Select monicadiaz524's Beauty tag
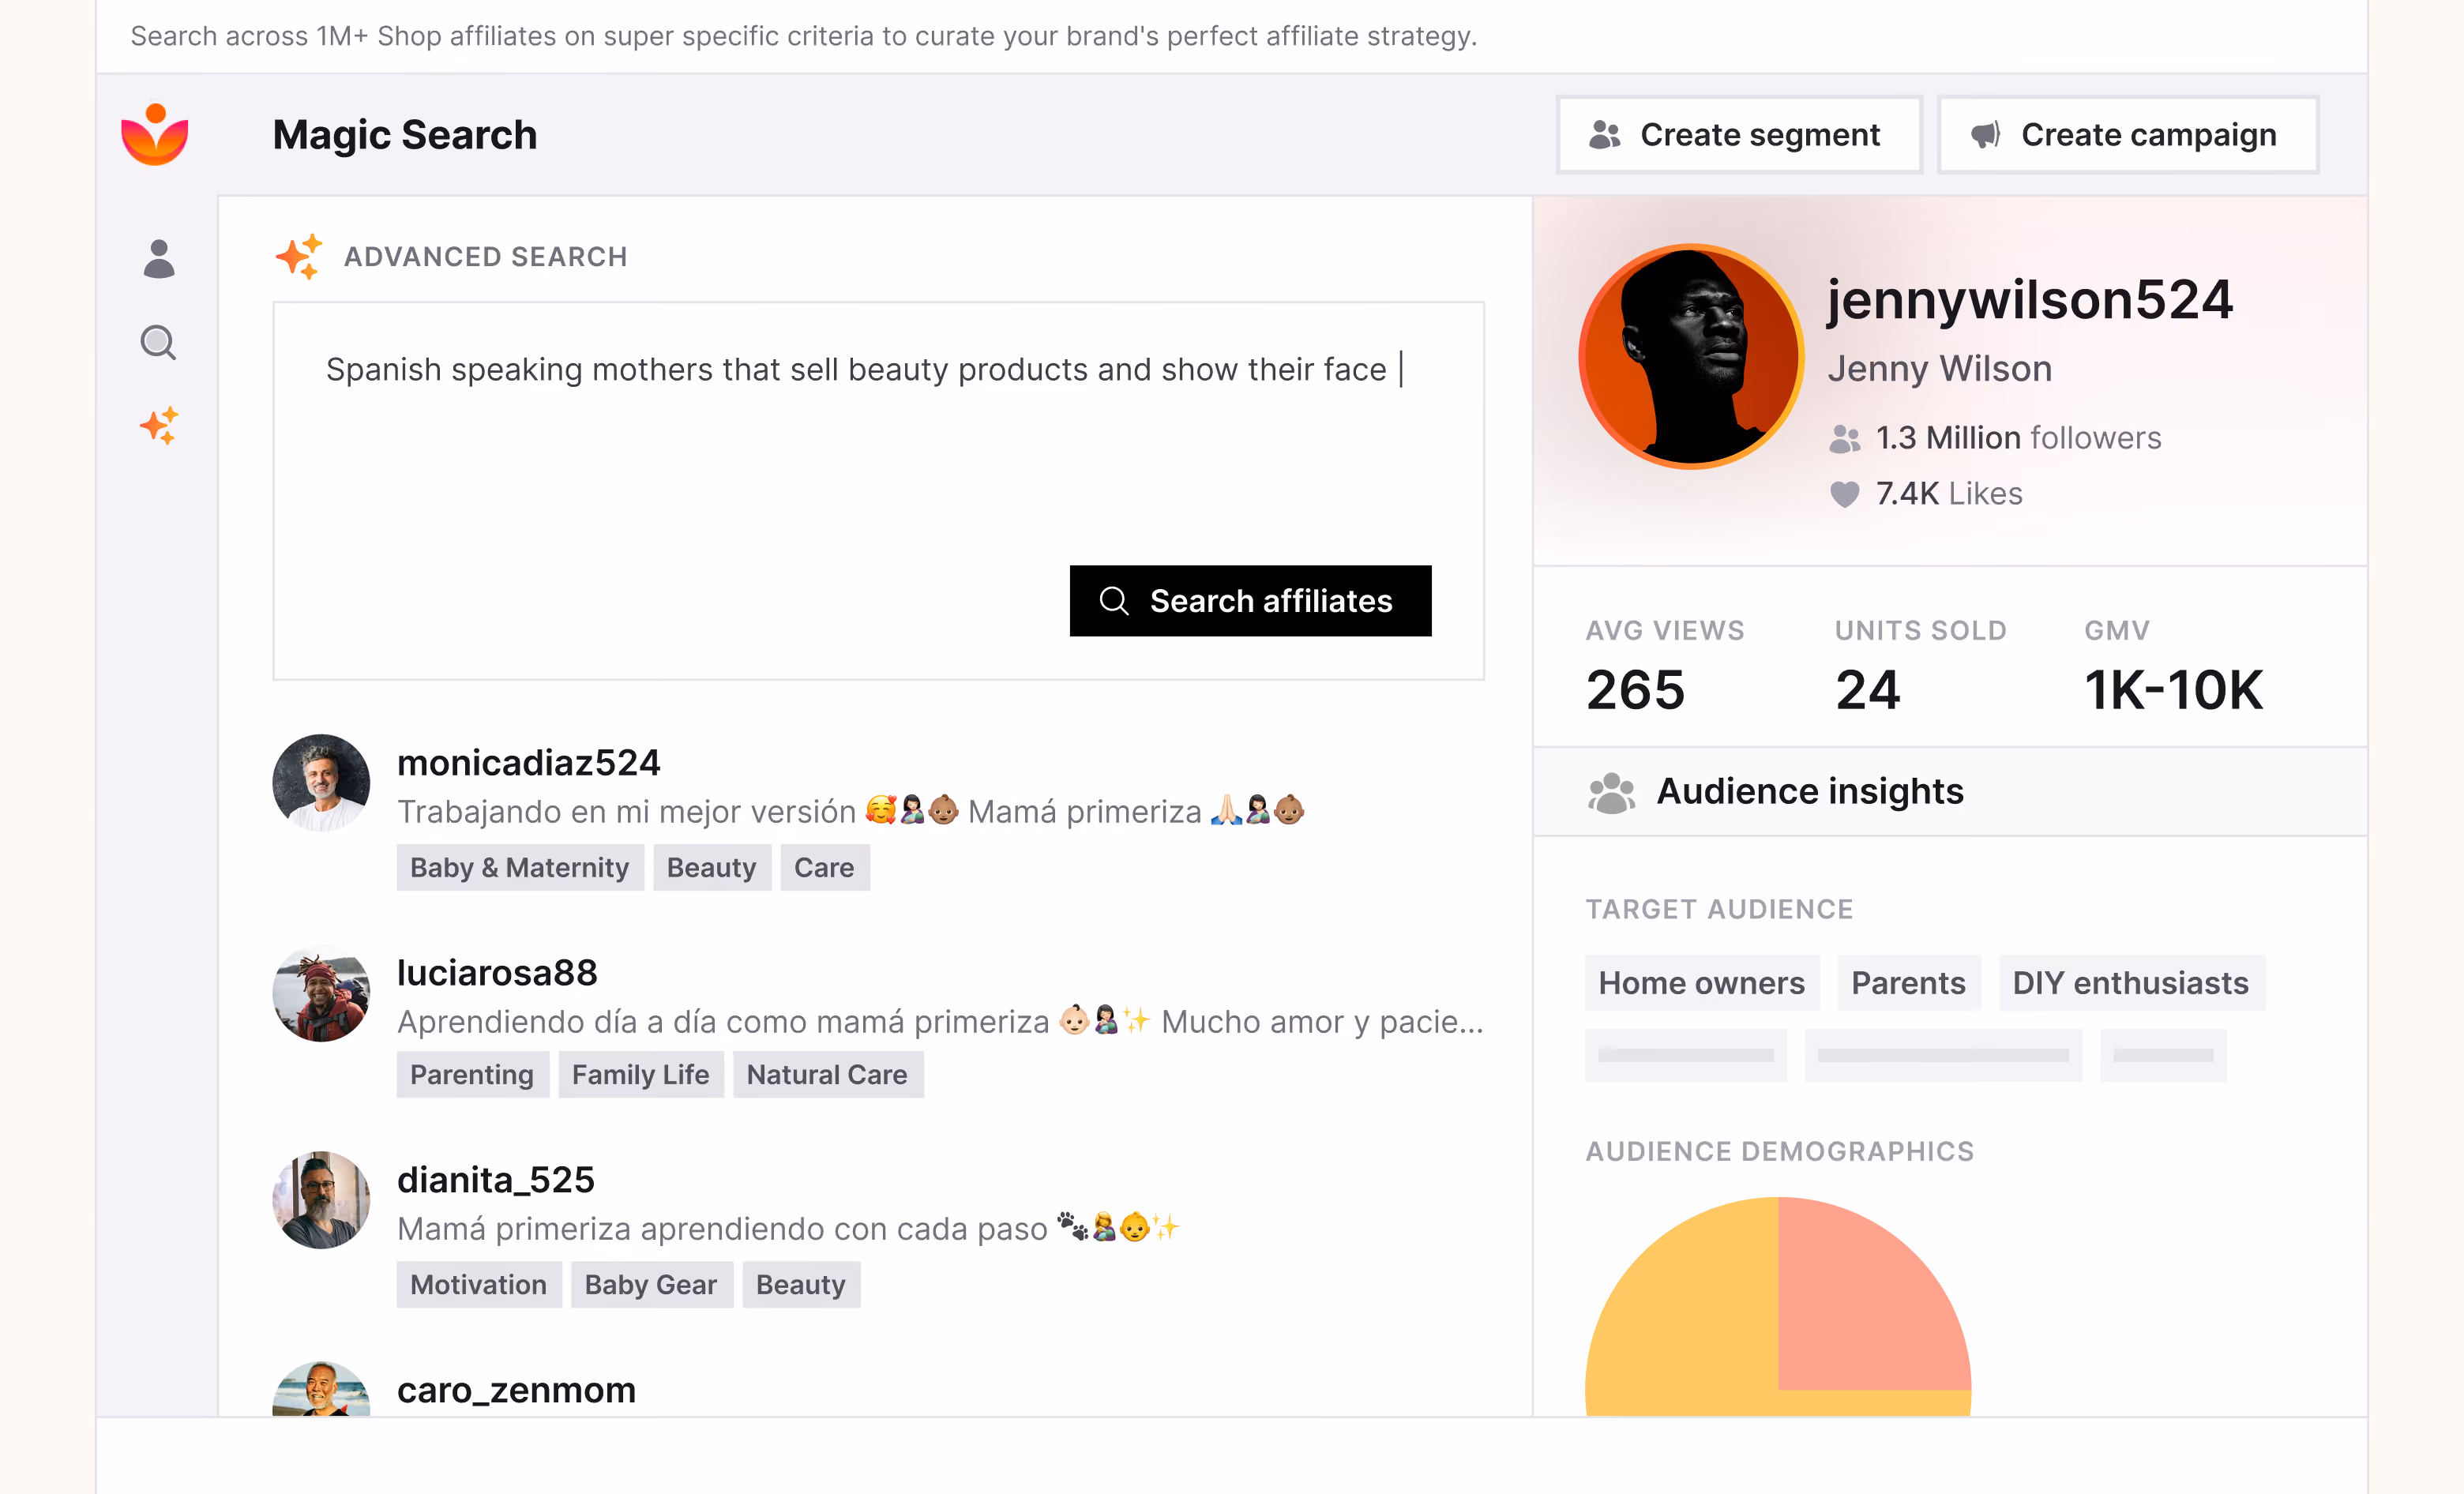Image resolution: width=2464 pixels, height=1494 pixels. (712, 868)
